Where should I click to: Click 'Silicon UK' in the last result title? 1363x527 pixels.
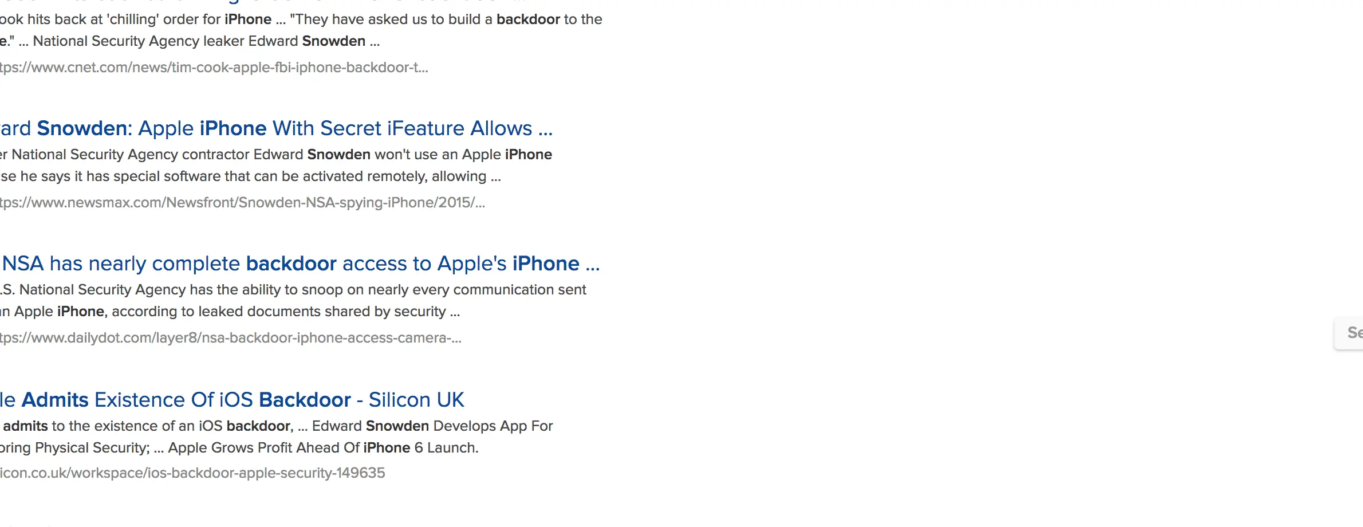(416, 400)
